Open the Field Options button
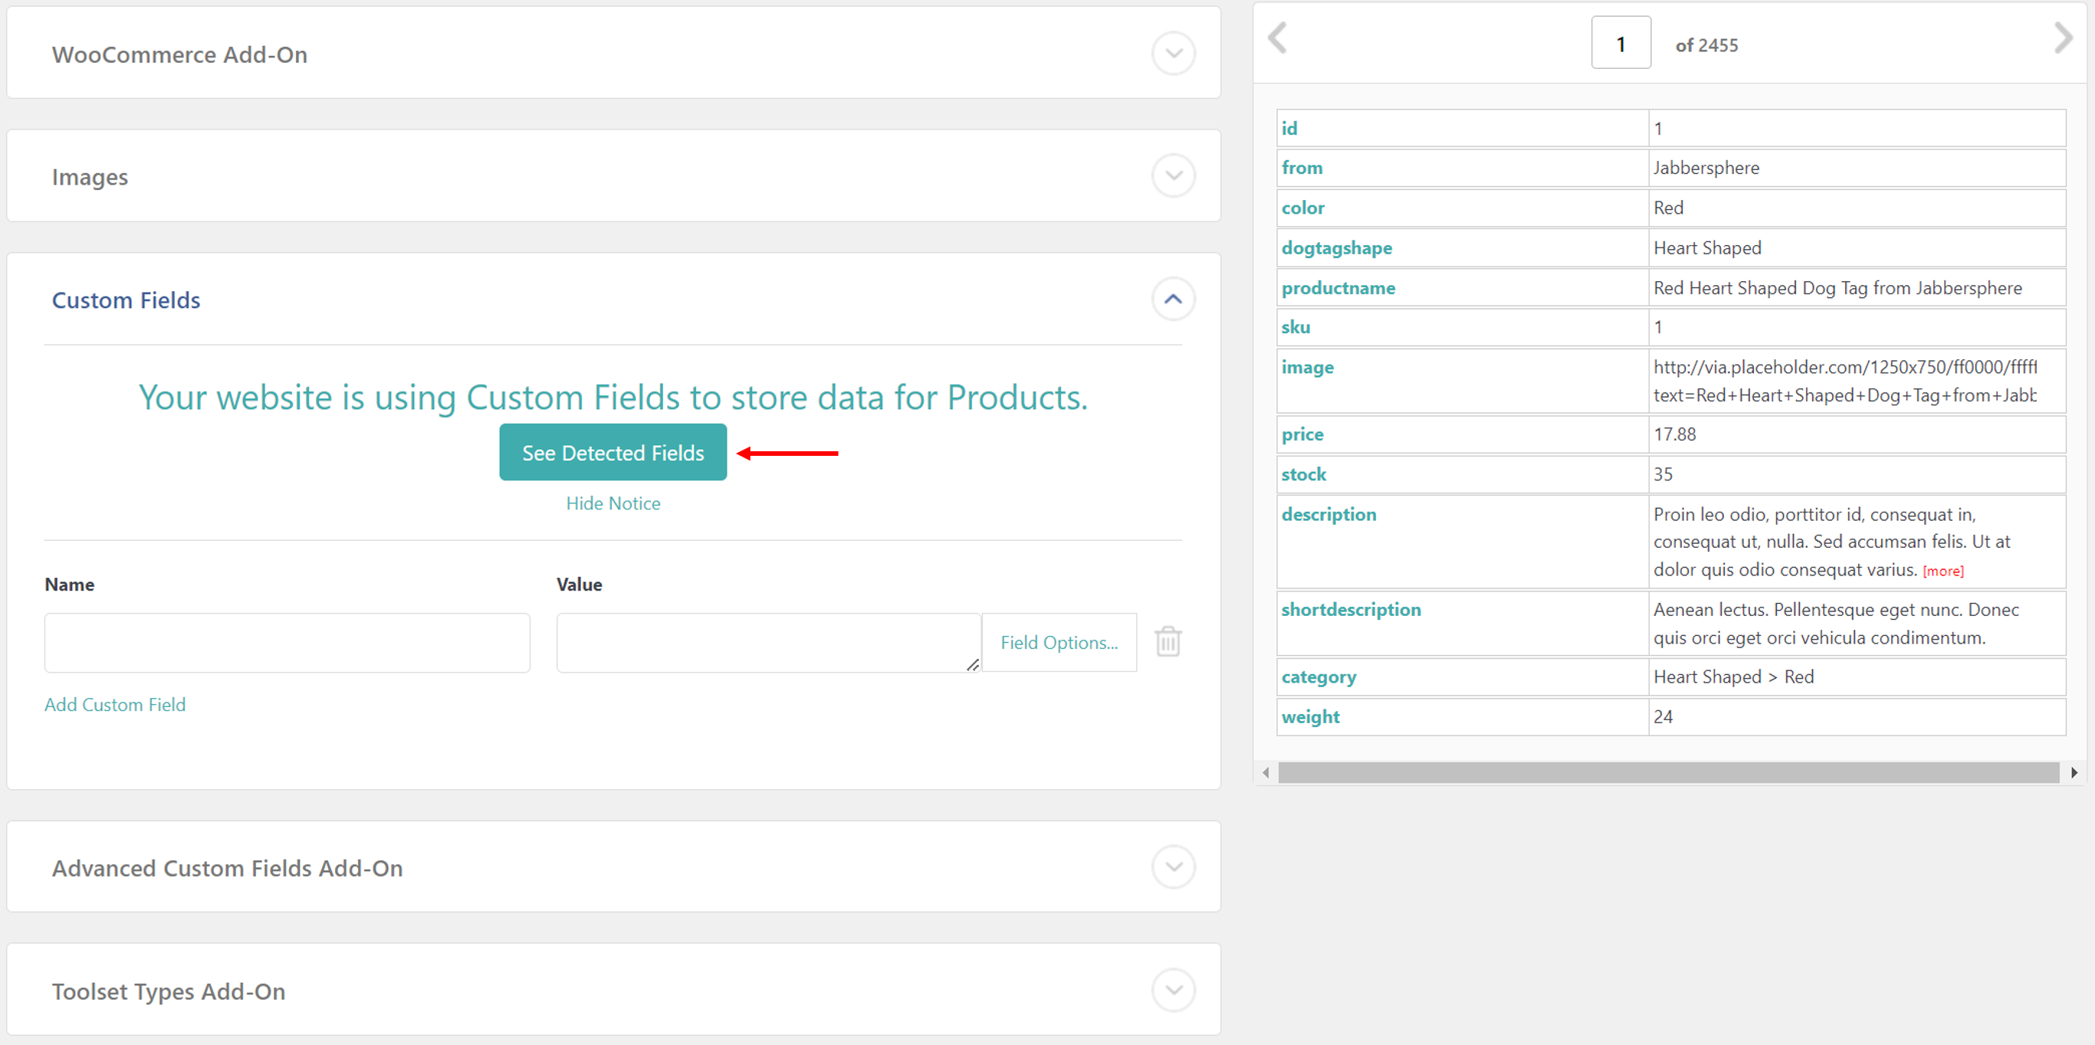This screenshot has height=1045, width=2095. [1058, 642]
